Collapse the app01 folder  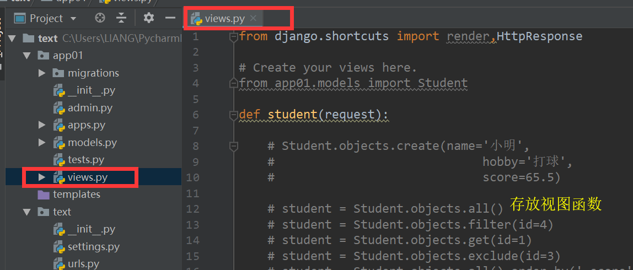point(26,56)
